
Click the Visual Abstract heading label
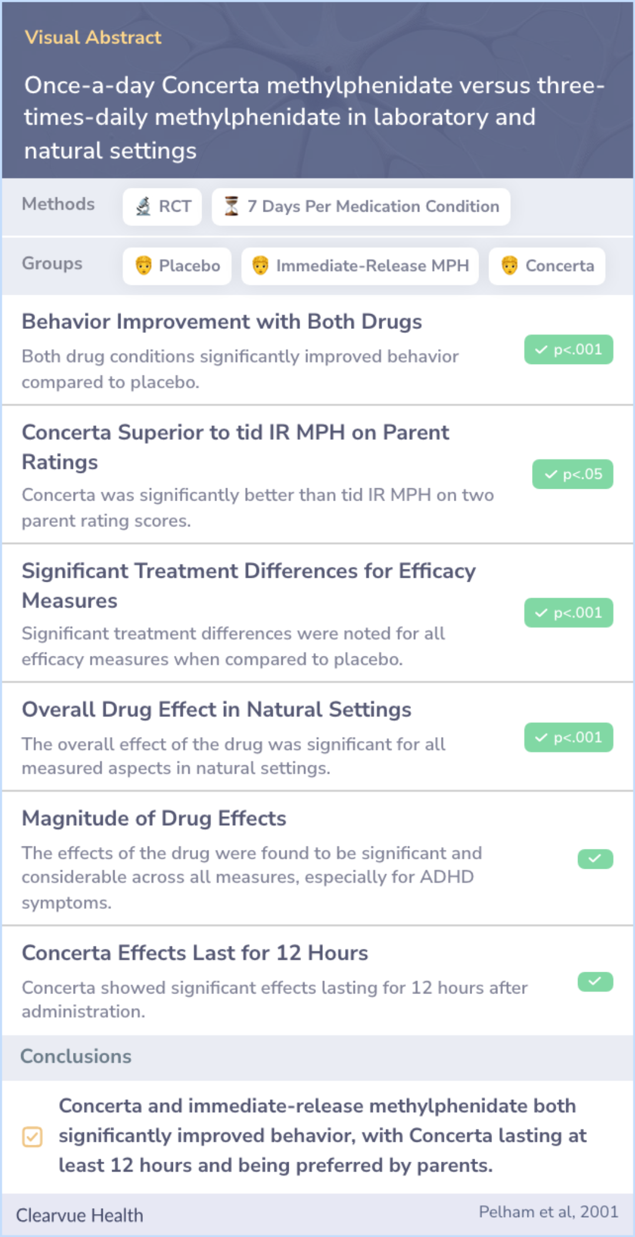point(93,38)
